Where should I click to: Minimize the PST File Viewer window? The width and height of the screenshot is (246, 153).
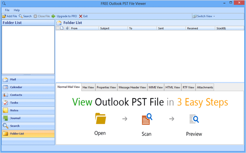pos(224,3)
